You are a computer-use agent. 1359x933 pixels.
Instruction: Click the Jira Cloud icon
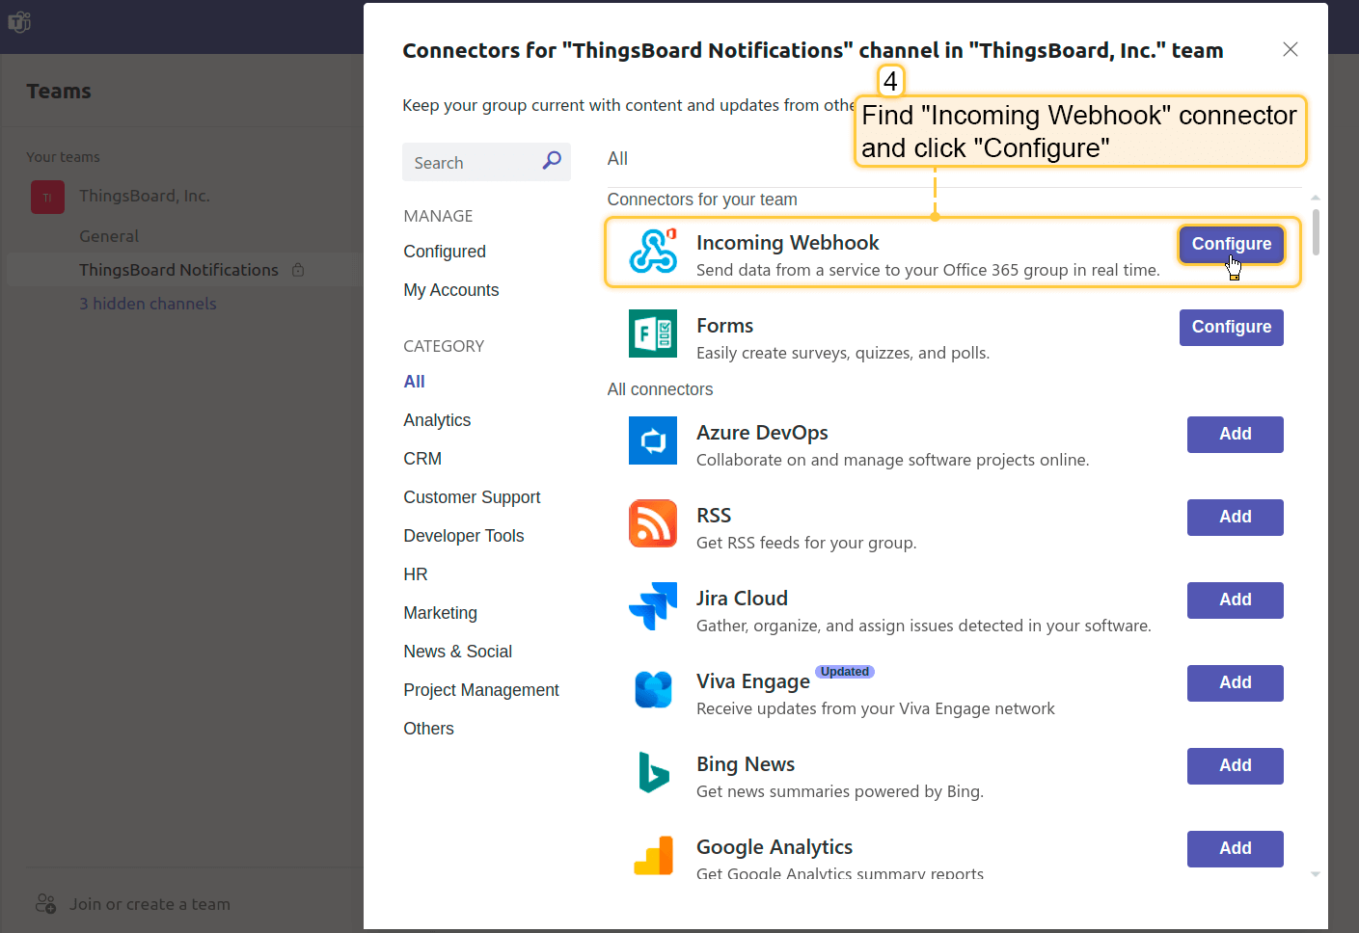click(653, 606)
